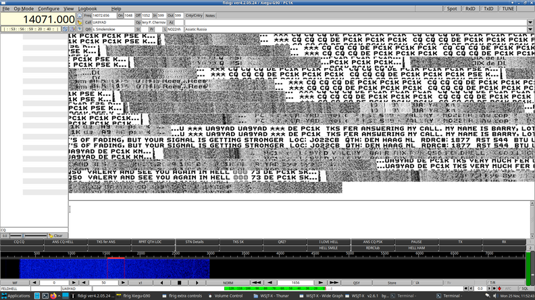The image size is (535, 300).
Task: Decrease the waterfall lower level value 0
Action: coord(34,282)
